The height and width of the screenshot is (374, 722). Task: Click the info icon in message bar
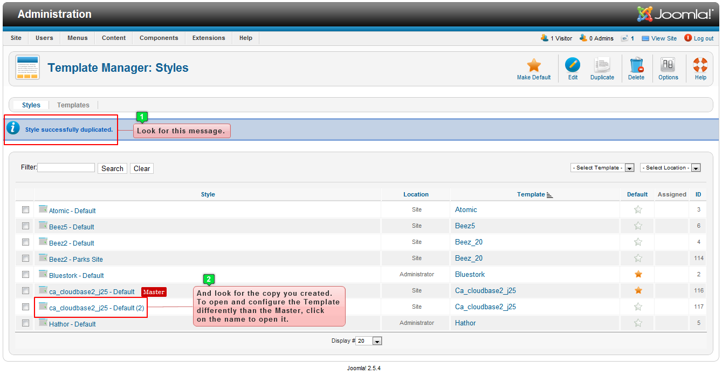[x=13, y=128]
